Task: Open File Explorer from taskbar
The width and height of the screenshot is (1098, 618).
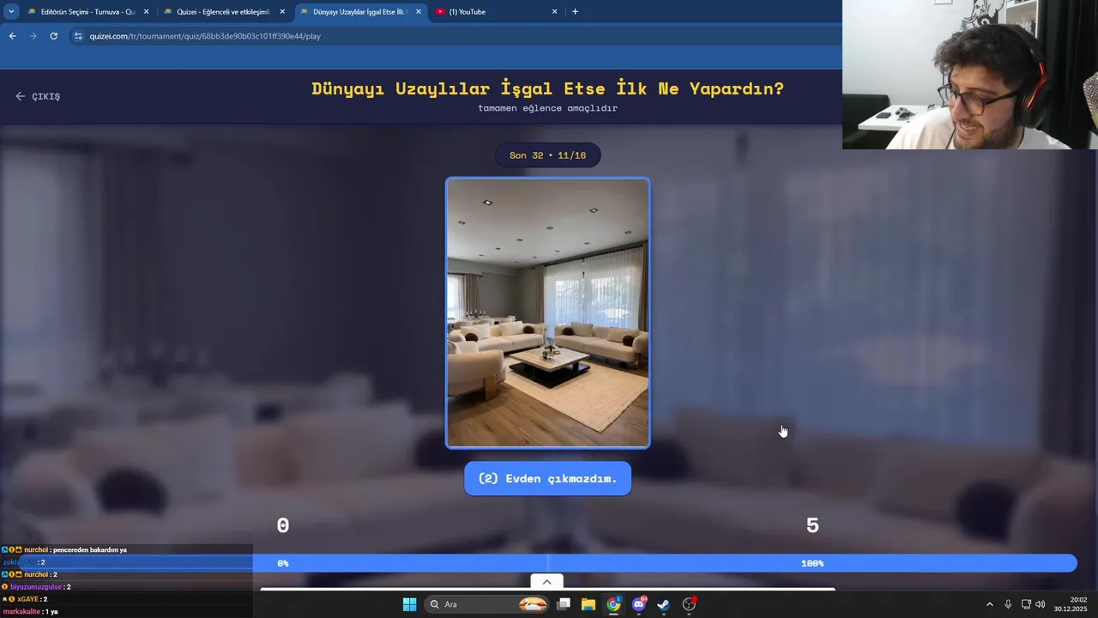Action: (588, 604)
